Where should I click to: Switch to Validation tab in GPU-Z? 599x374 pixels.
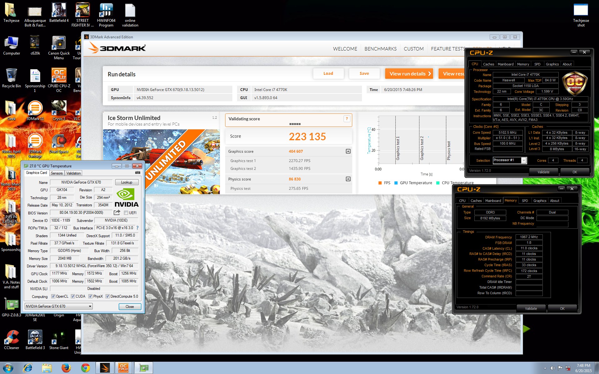(x=74, y=173)
